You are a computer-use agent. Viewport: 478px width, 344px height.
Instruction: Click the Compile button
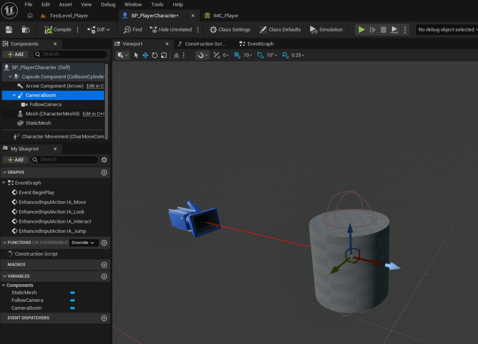[x=58, y=29]
